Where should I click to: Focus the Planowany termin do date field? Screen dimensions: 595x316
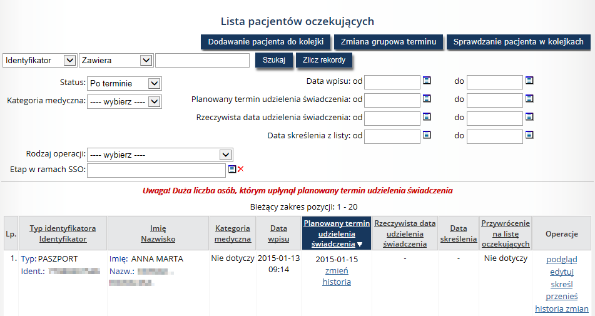tap(494, 100)
